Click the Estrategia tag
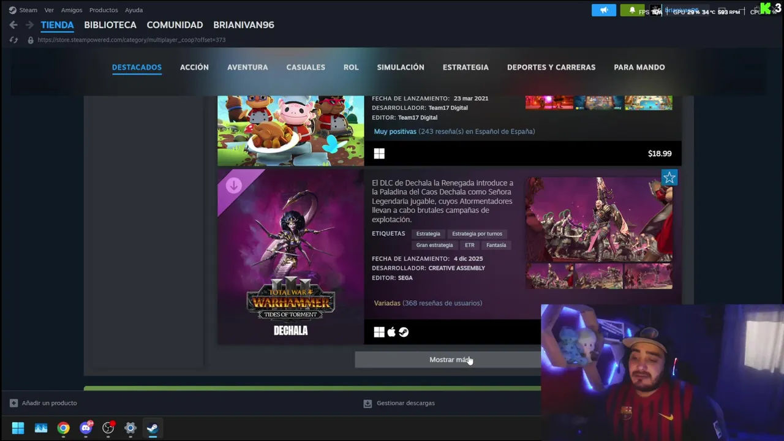The height and width of the screenshot is (441, 784). point(428,234)
